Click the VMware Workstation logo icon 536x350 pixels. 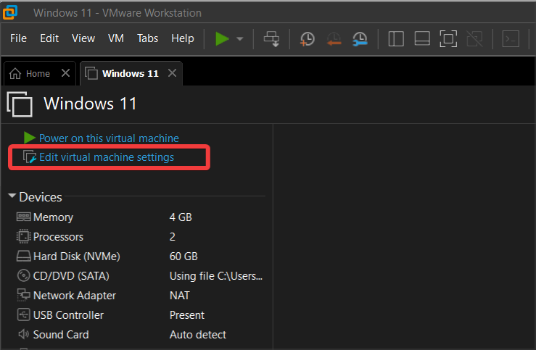point(10,12)
